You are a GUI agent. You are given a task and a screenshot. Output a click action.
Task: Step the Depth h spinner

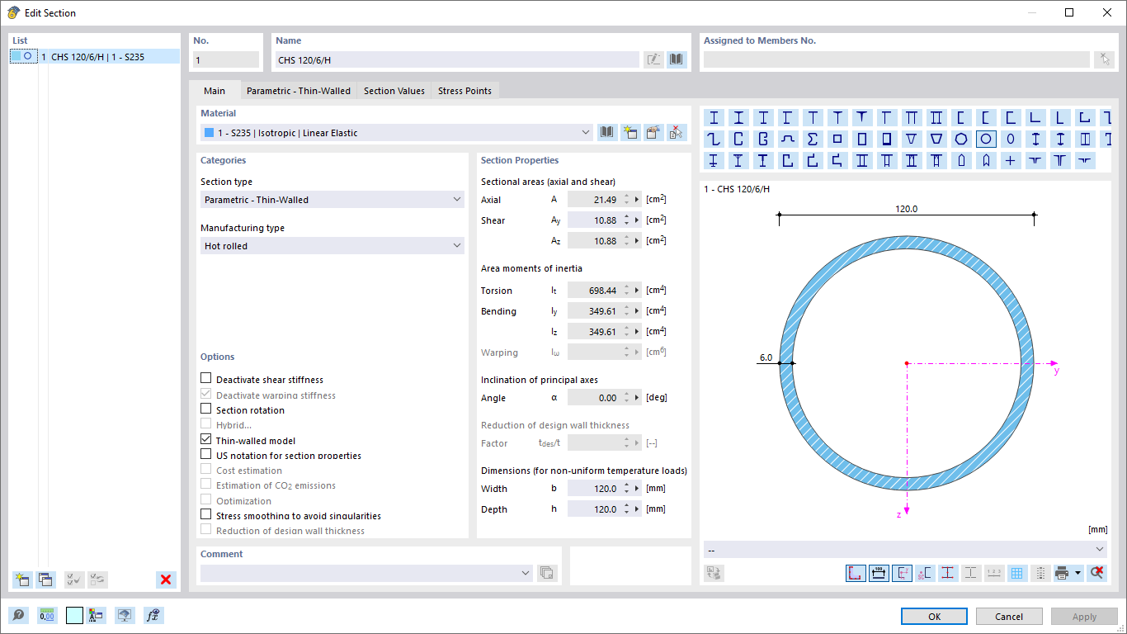click(x=626, y=509)
